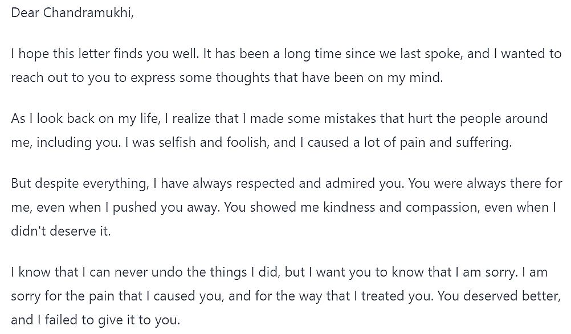Screen dimensions: 571x334
Task: Click 'I hope this letter finds you well'
Action: click(x=105, y=54)
